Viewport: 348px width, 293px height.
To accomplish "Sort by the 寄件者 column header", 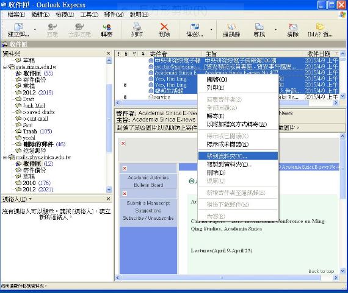I will click(175, 54).
